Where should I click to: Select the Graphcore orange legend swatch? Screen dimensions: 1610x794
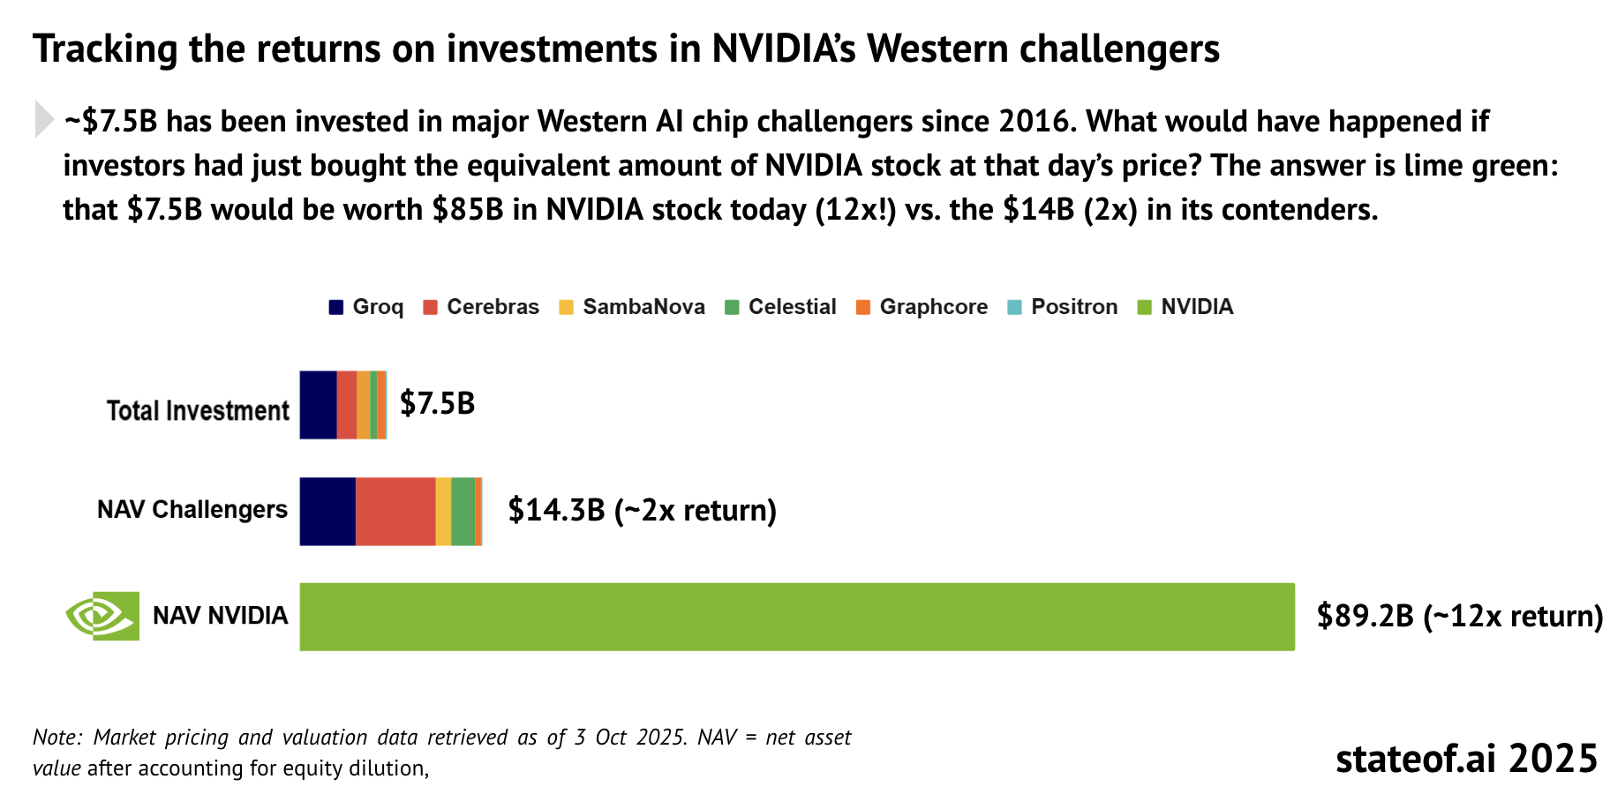tap(862, 308)
